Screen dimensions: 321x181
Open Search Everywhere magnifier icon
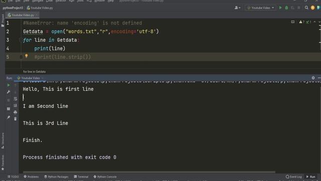pos(306,8)
